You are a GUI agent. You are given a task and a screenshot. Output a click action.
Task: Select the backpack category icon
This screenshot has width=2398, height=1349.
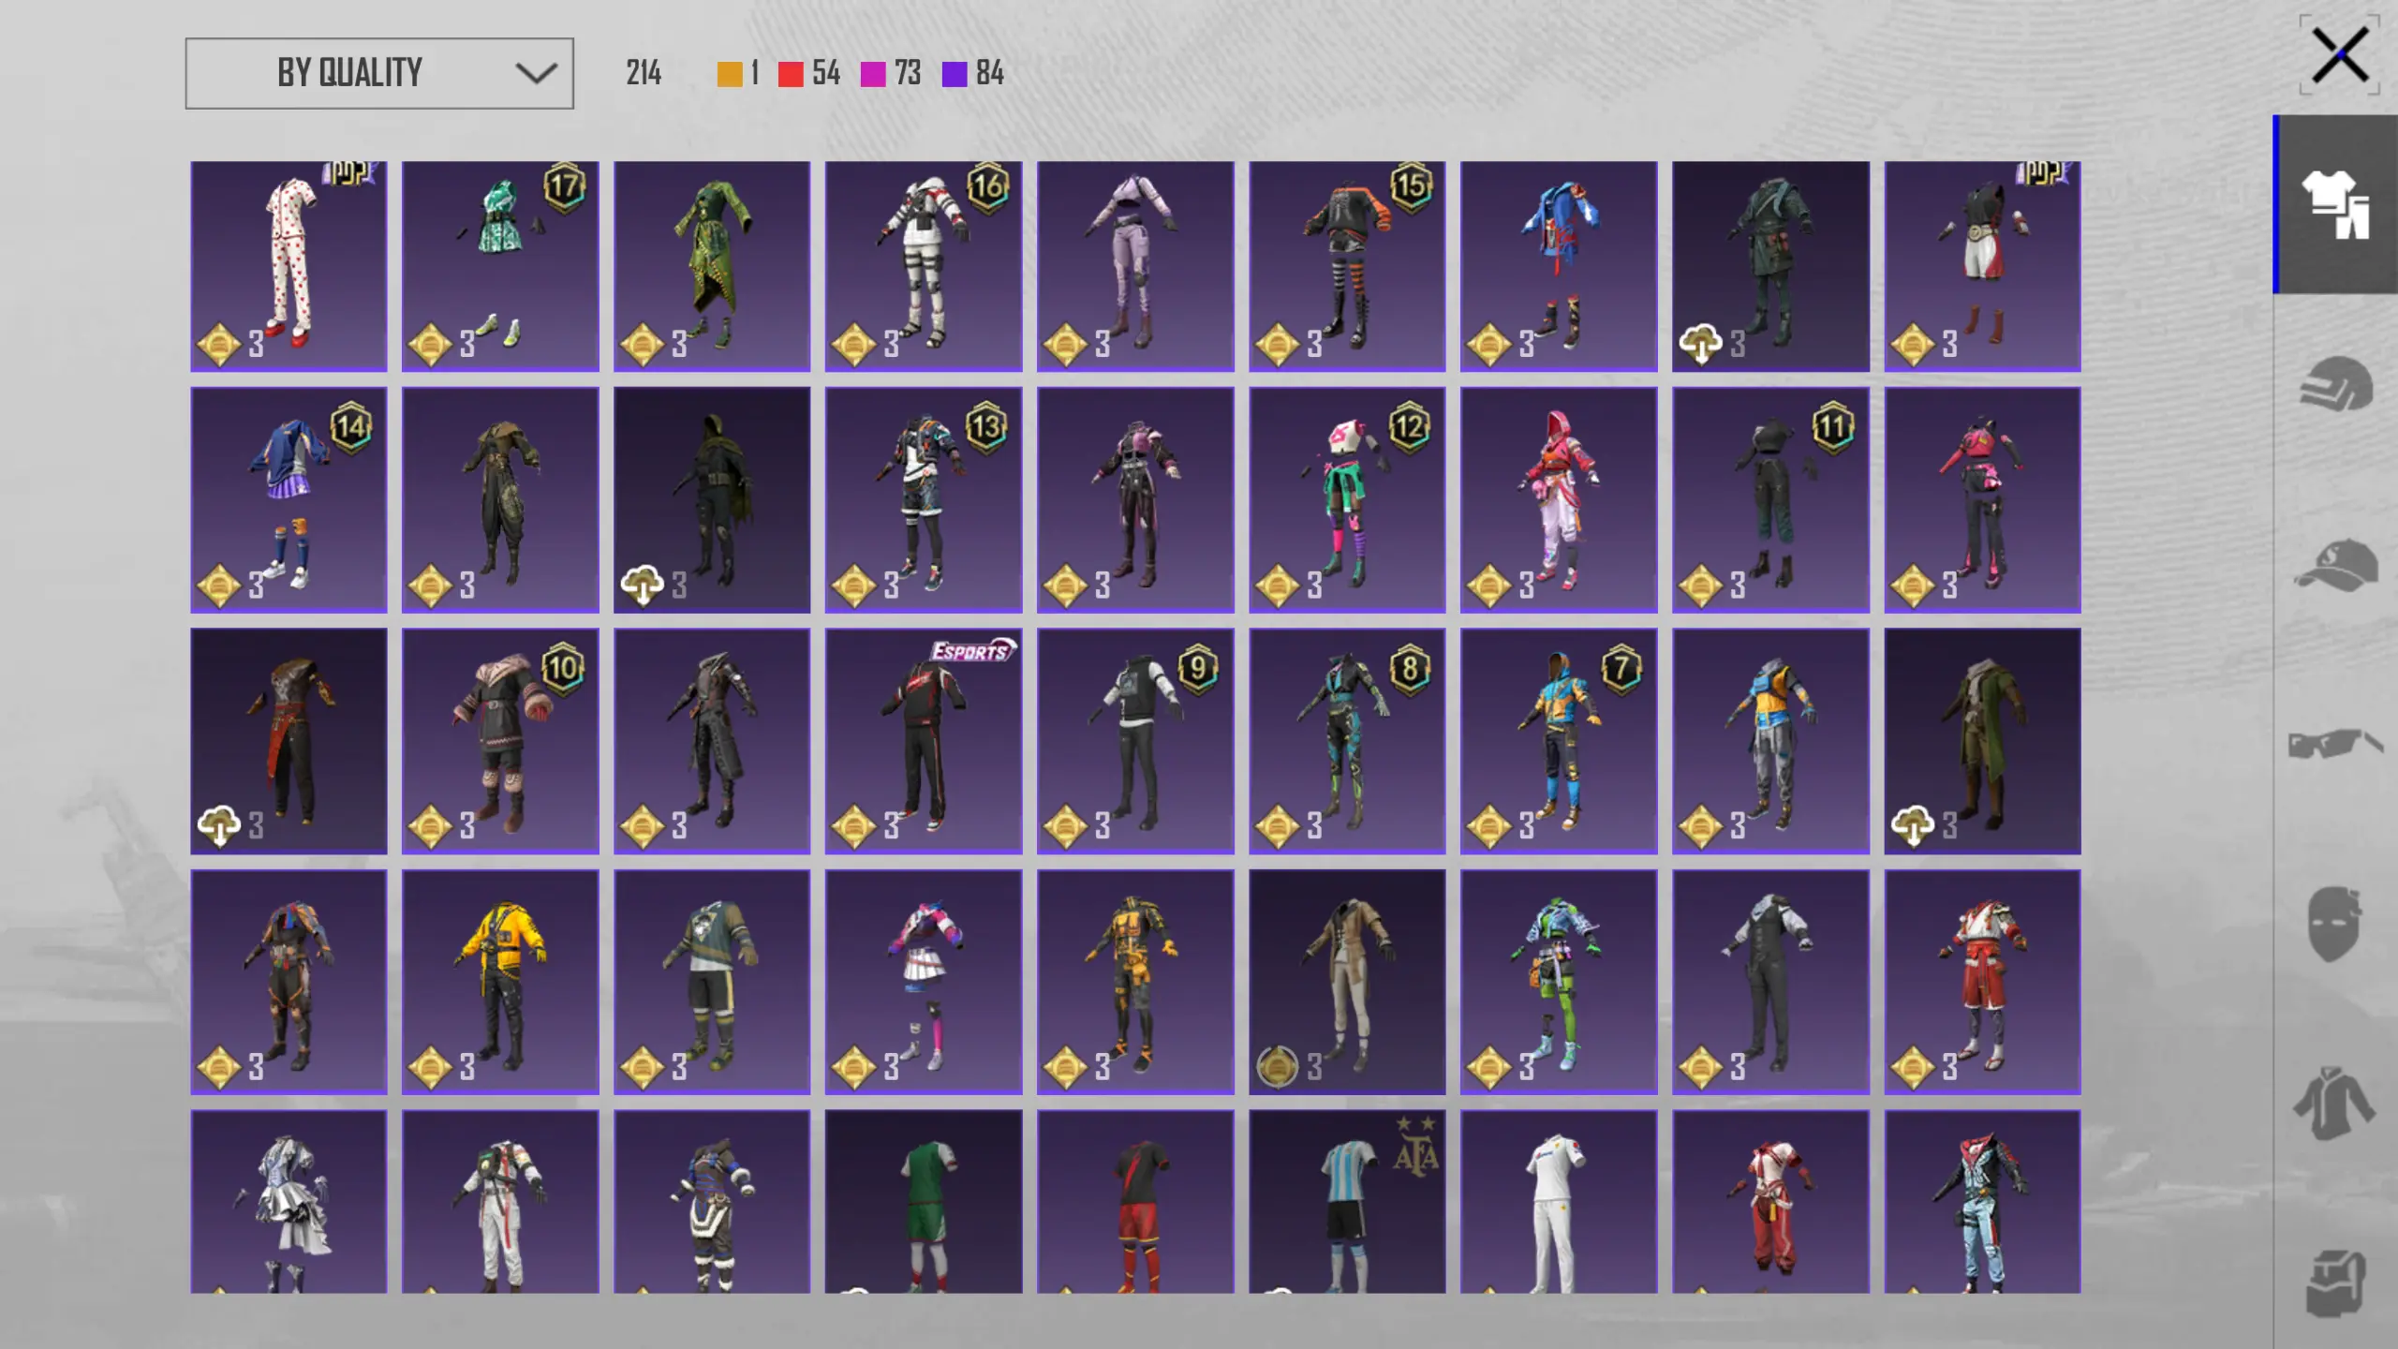(2336, 1283)
